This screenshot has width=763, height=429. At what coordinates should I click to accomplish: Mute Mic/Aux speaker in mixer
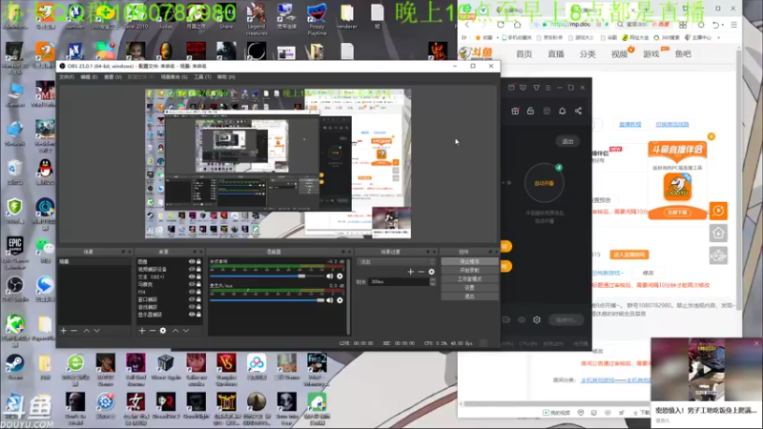(330, 300)
